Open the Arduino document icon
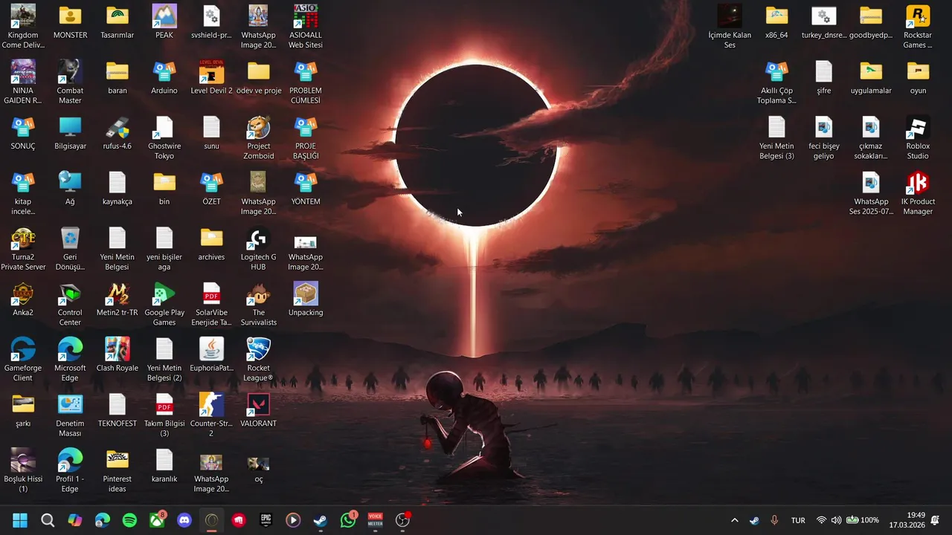Image resolution: width=952 pixels, height=535 pixels. tap(164, 78)
